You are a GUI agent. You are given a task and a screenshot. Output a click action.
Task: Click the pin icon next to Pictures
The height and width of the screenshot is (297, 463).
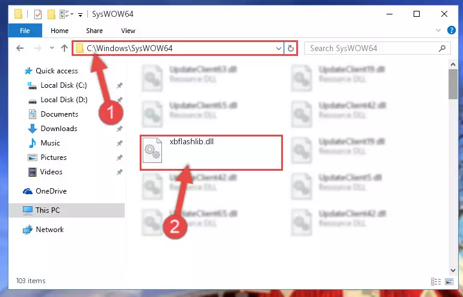[119, 158]
